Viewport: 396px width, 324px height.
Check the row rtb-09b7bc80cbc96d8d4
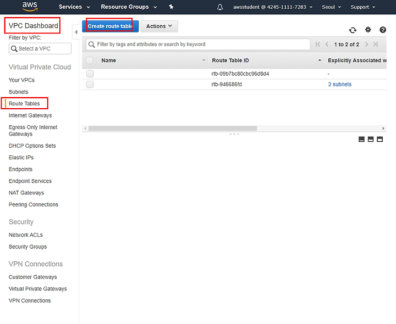tap(90, 74)
